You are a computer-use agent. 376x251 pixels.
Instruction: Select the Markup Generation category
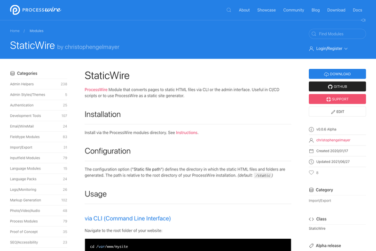click(x=39, y=200)
